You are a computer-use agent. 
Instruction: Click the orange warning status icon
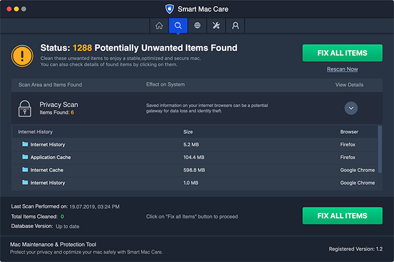pyautogui.click(x=23, y=56)
